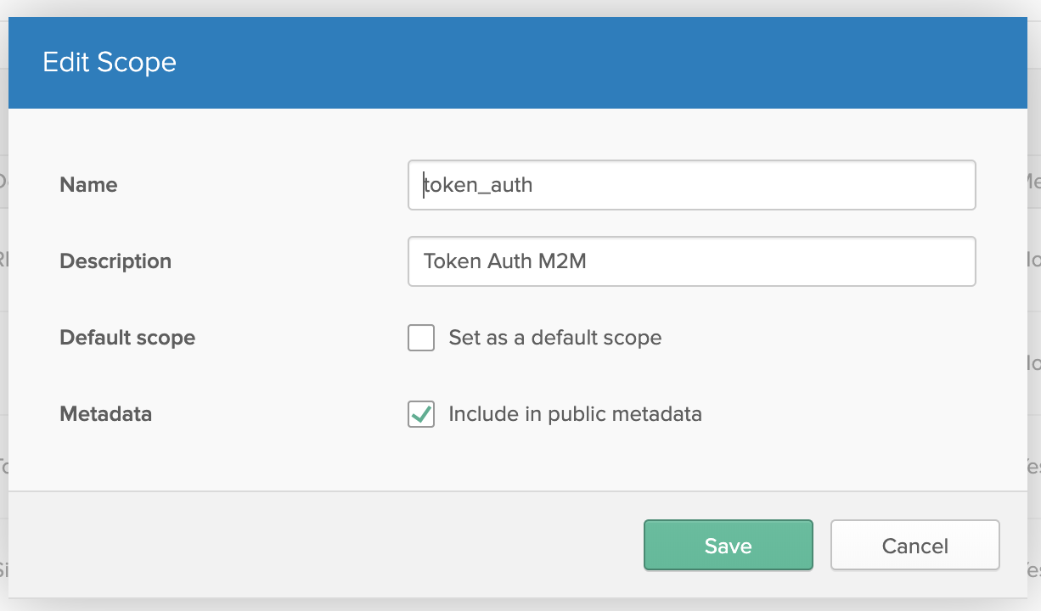Focus the Description text field
Image resolution: width=1041 pixels, height=611 pixels.
pos(691,261)
